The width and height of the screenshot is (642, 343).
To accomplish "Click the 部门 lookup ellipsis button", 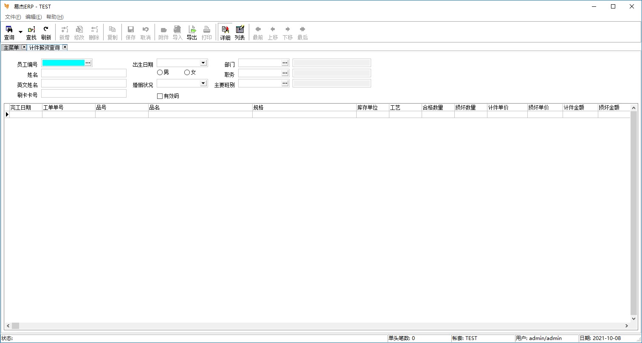I will 285,63.
